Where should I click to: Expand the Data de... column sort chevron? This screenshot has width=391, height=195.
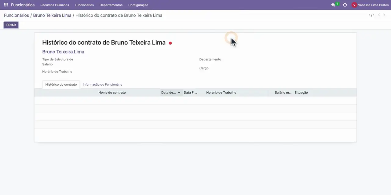click(179, 92)
